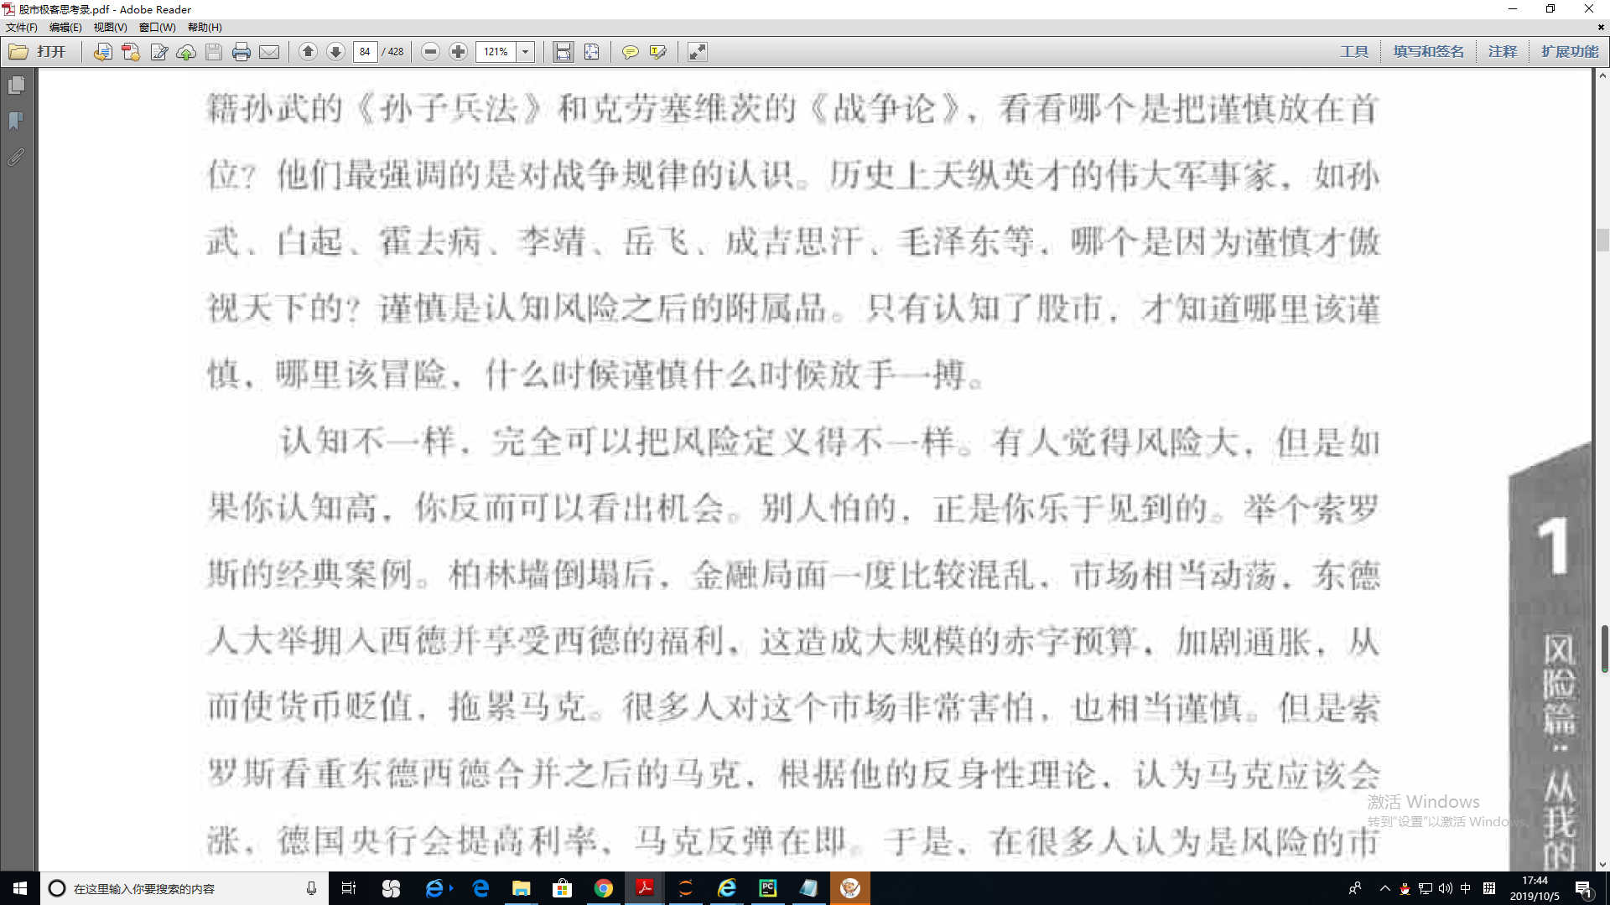Click the read mode expand icon
The width and height of the screenshot is (1610, 905).
point(698,52)
